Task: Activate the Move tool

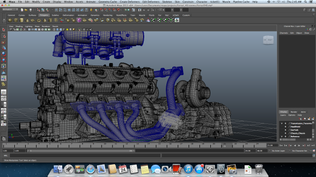Action: (3, 48)
